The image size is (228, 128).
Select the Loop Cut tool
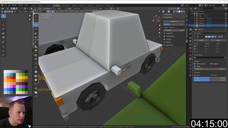(x=36, y=63)
